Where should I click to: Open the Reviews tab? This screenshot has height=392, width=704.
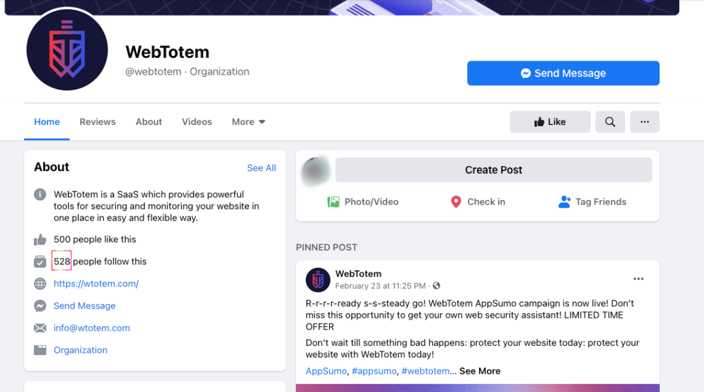(97, 122)
